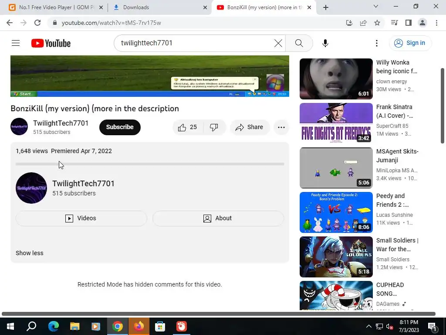Screen dimensions: 446x335
Task: Open Frank Sinatra A.I Cover thumbnail
Action: pos(336,123)
